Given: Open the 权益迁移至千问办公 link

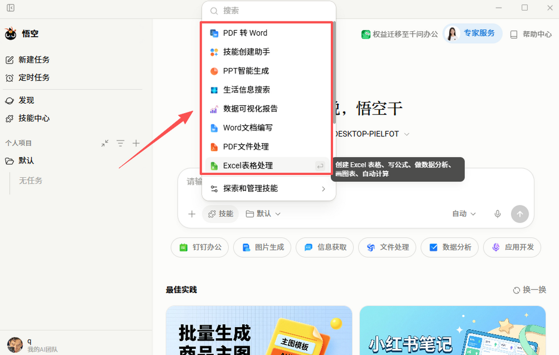Looking at the screenshot, I should (400, 34).
